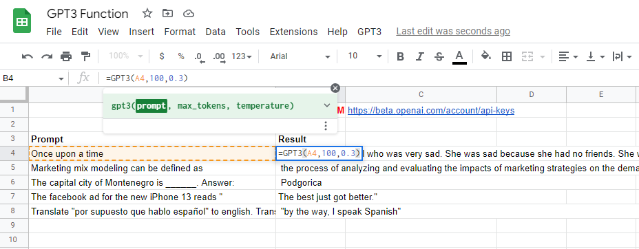
Task: Select the paint format tool
Action: coord(85,56)
